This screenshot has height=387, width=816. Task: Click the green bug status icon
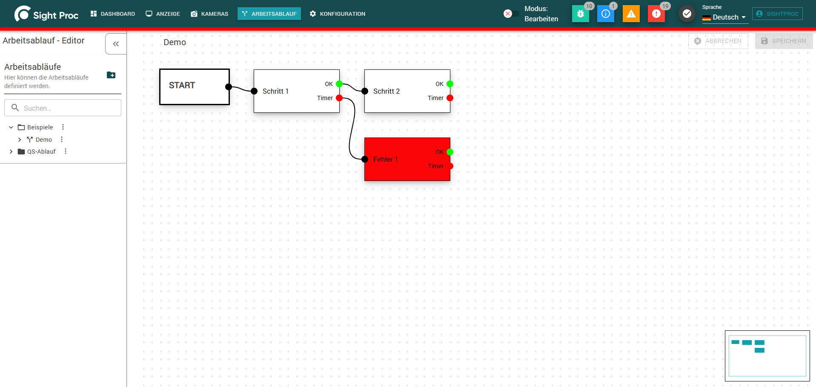point(580,14)
